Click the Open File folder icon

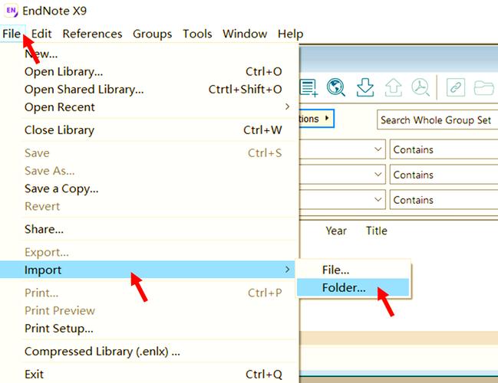pyautogui.click(x=484, y=87)
